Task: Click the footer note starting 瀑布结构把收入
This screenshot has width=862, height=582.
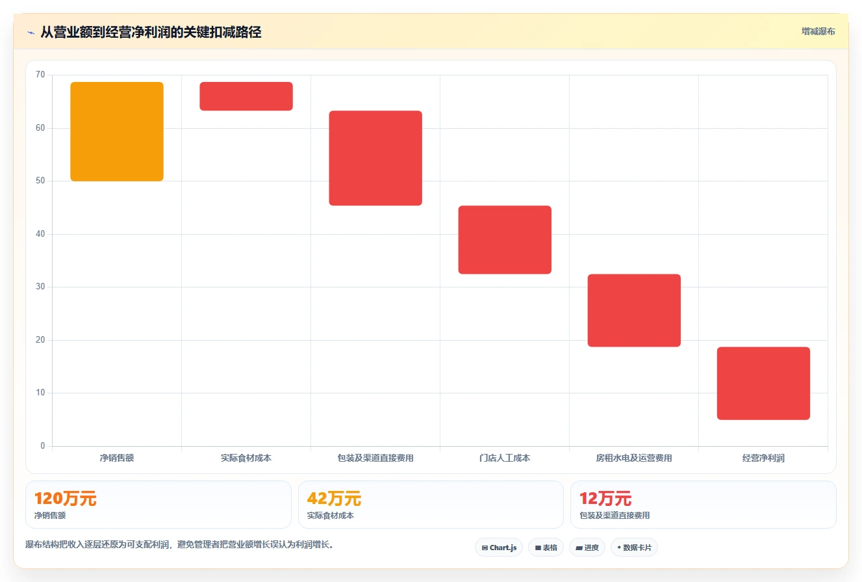Action: (x=180, y=545)
